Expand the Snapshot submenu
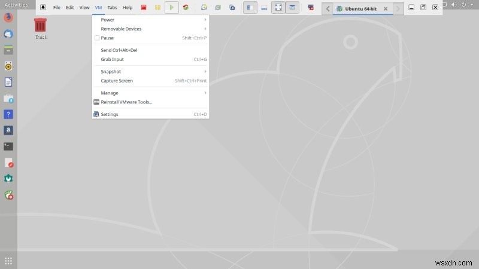Viewport: 479px width, 269px height. [x=150, y=71]
